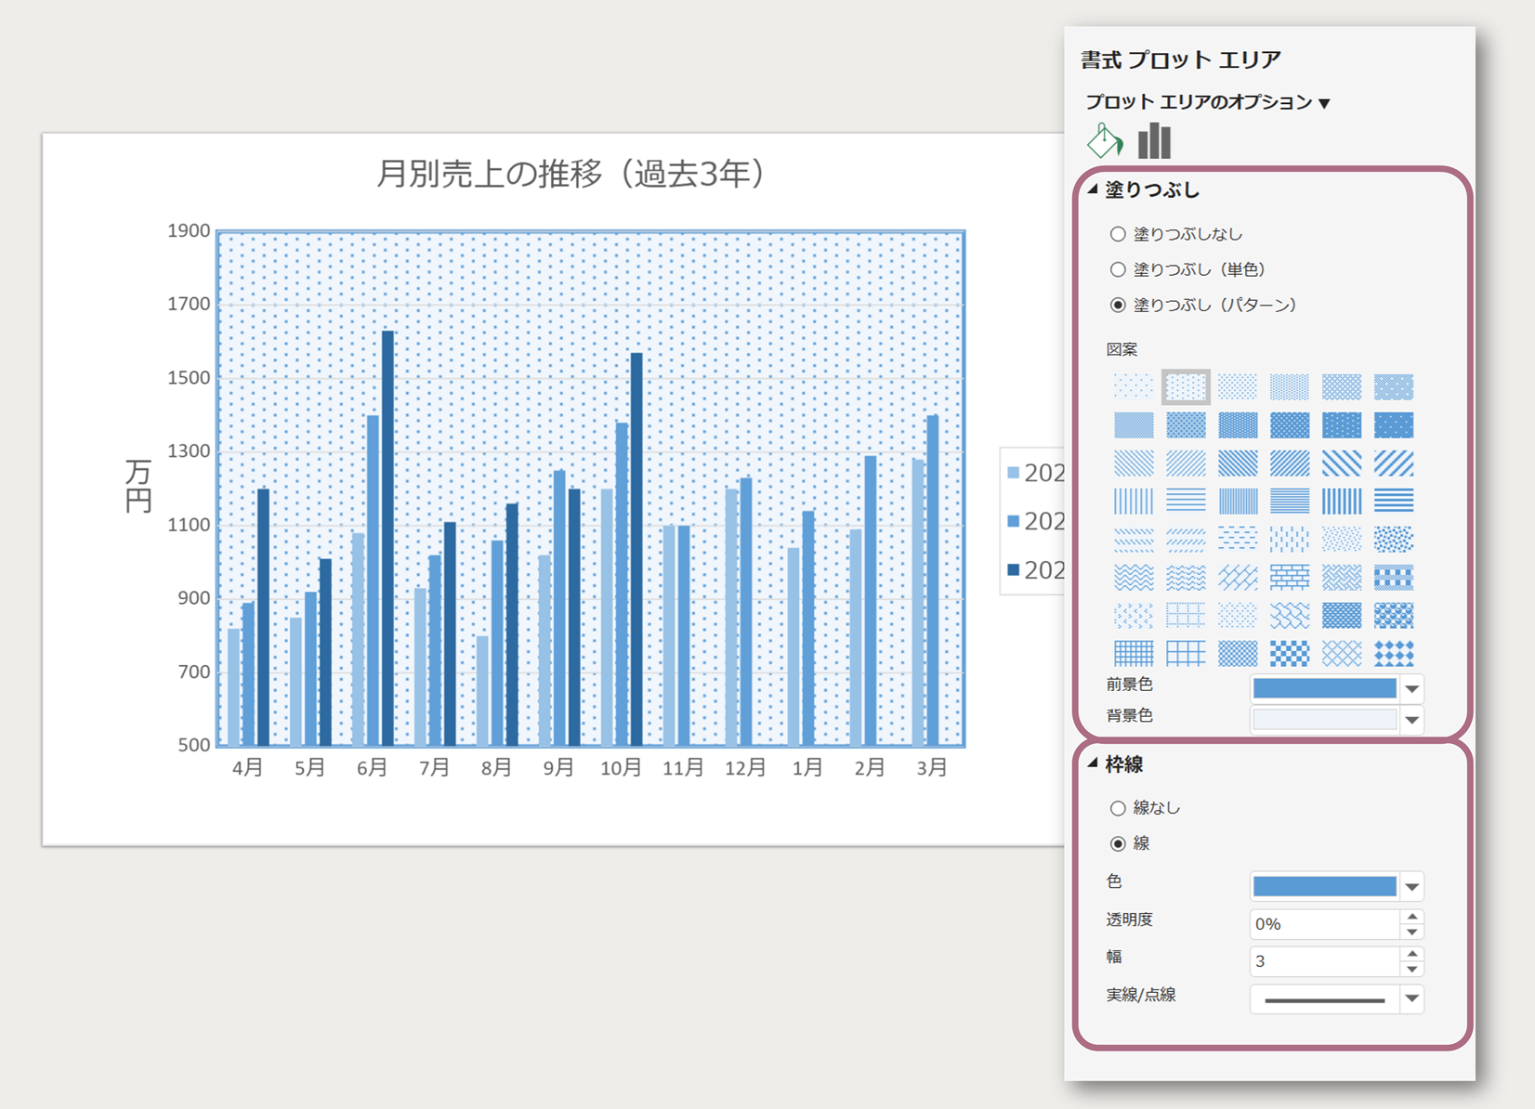This screenshot has width=1535, height=1109.
Task: Choose the horizontal brick pattern swatch
Action: 1290,577
